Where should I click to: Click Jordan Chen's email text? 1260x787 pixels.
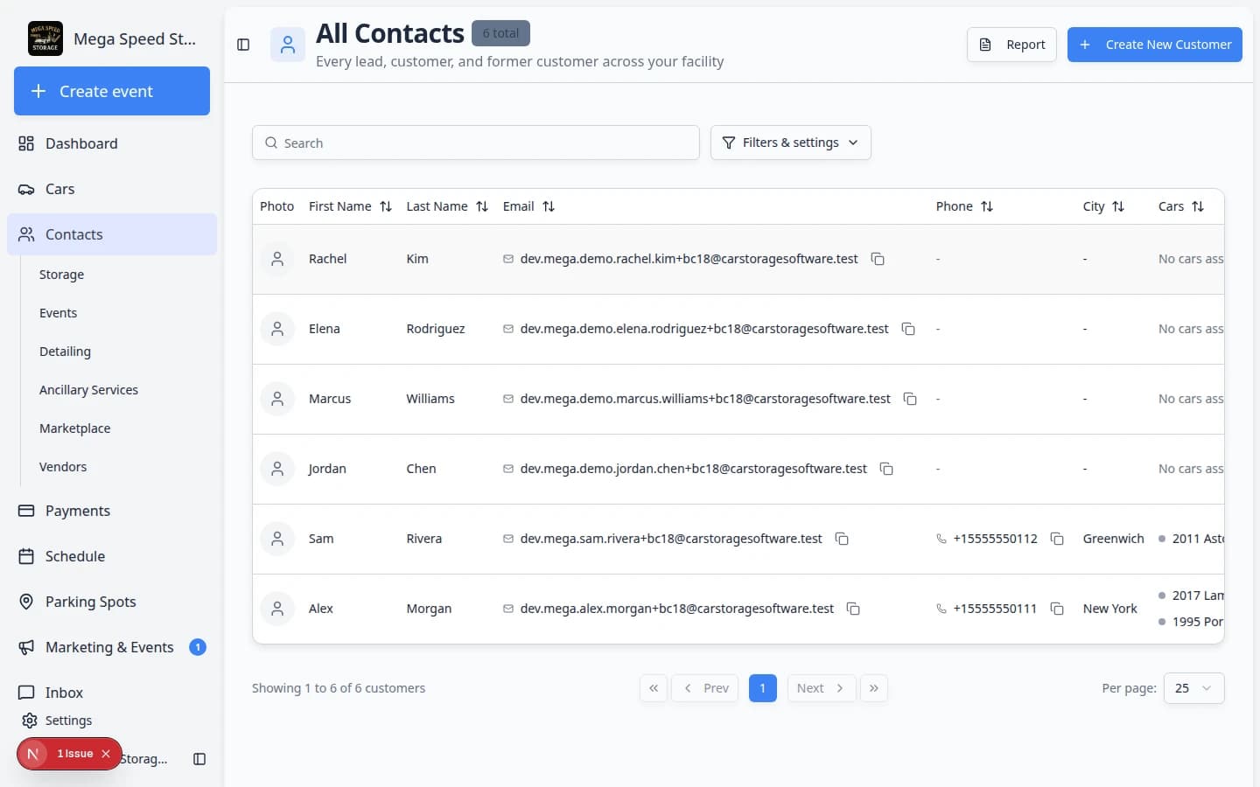693,469
